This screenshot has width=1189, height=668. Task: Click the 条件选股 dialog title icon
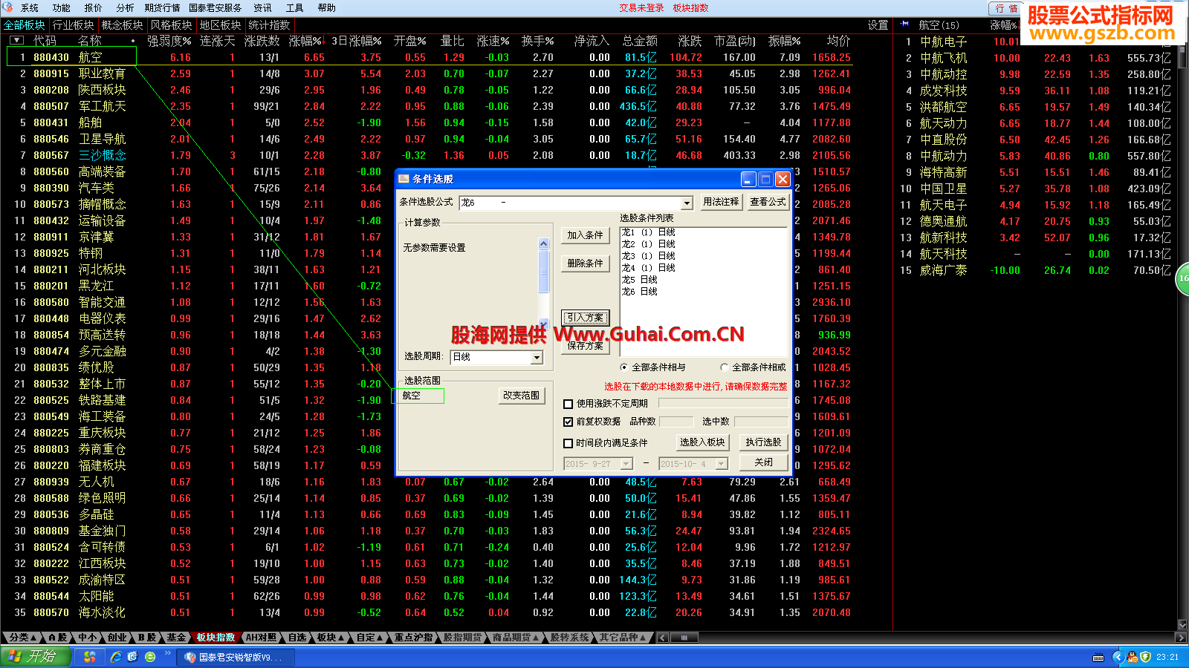(x=404, y=179)
